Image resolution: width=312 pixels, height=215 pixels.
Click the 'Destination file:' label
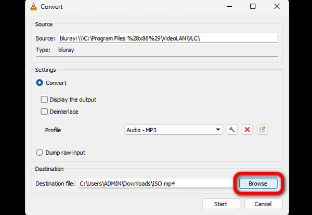coord(55,184)
